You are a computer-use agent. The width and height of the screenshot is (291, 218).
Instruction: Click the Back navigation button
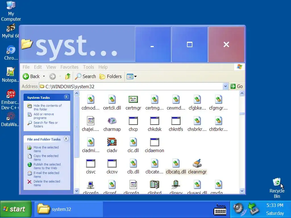[31, 76]
